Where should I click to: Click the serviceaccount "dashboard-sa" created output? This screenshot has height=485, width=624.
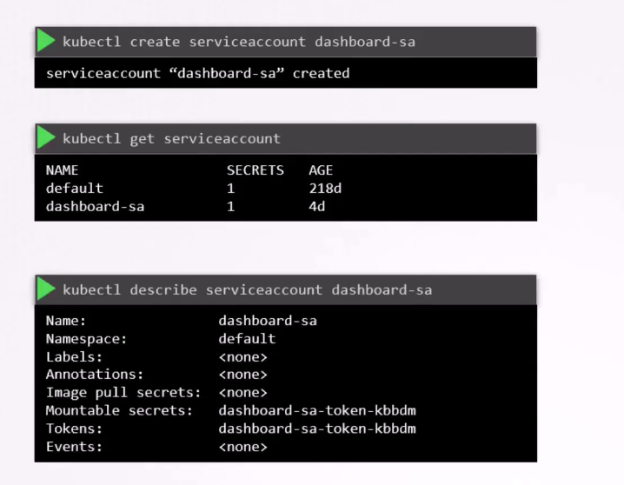pyautogui.click(x=198, y=73)
